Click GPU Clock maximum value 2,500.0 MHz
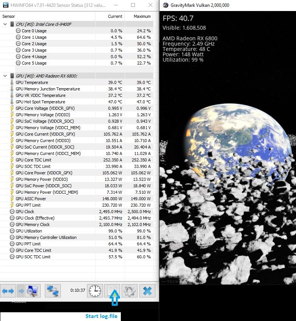Image resolution: width=296 pixels, height=321 pixels. (139, 212)
